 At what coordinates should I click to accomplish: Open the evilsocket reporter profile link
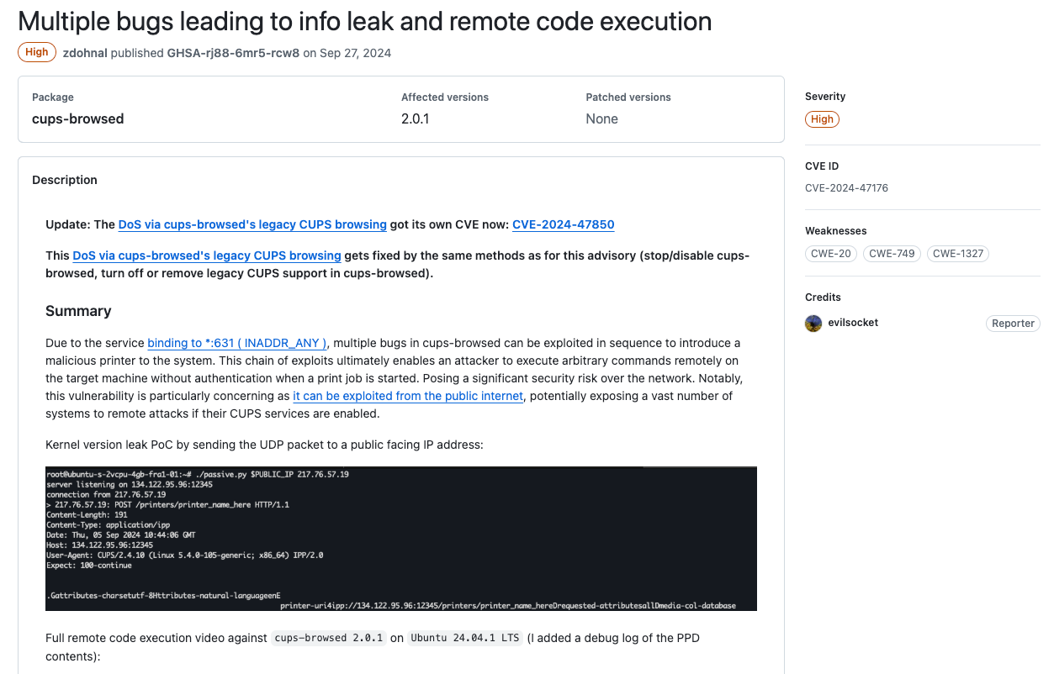tap(853, 323)
